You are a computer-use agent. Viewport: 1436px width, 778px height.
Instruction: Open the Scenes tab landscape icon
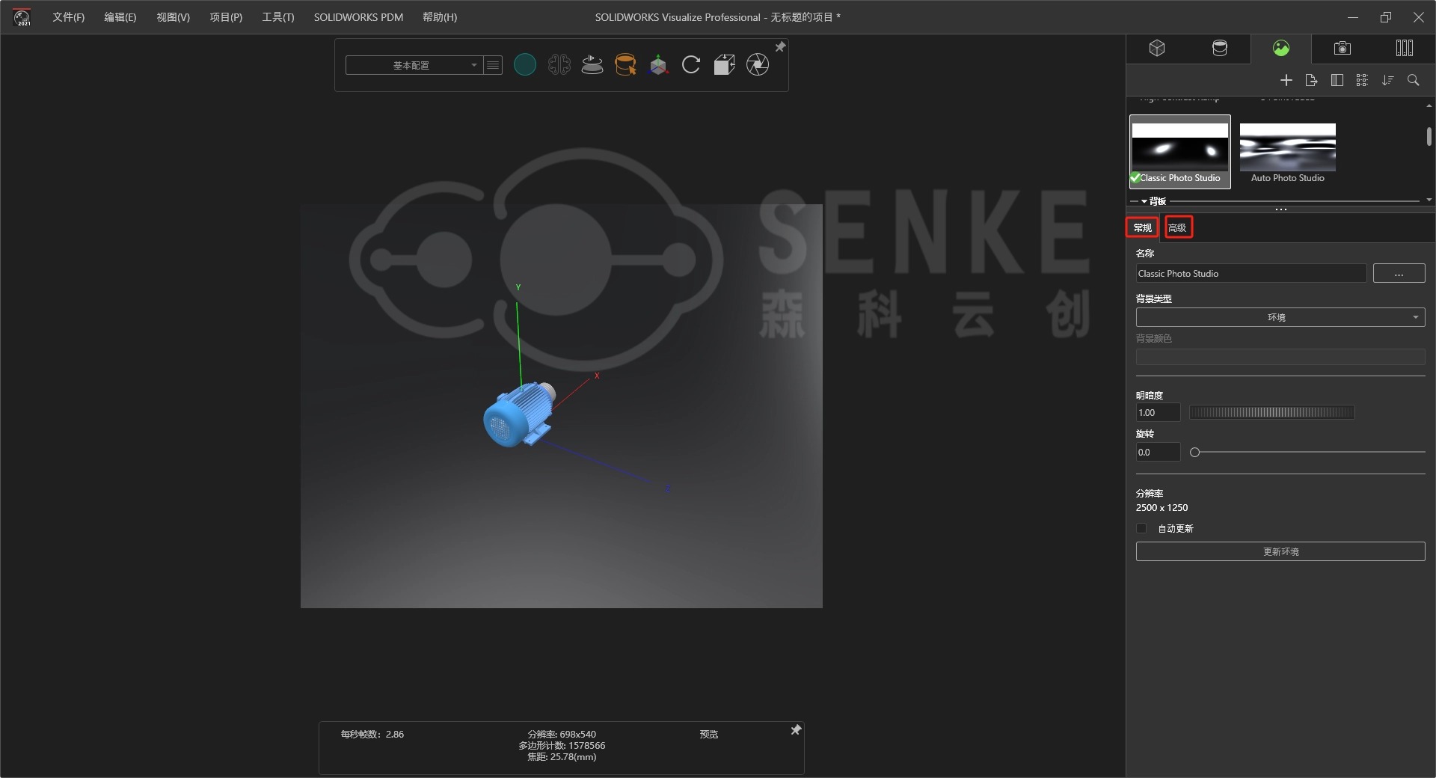tap(1281, 49)
